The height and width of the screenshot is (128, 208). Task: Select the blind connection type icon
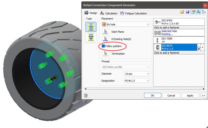(x=91, y=37)
